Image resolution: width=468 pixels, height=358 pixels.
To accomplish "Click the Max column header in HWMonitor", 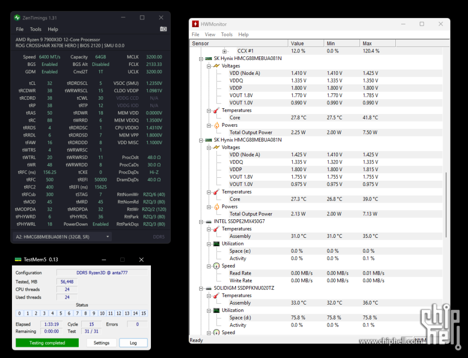I will pos(378,43).
